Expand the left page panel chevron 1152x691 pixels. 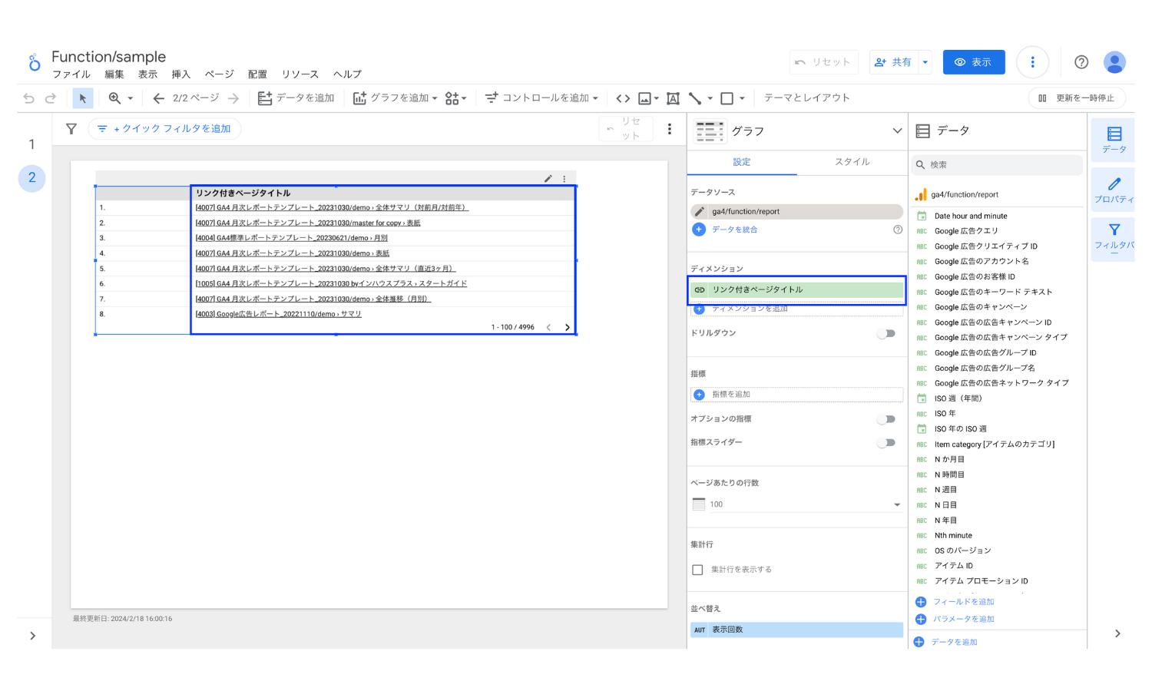(x=32, y=636)
